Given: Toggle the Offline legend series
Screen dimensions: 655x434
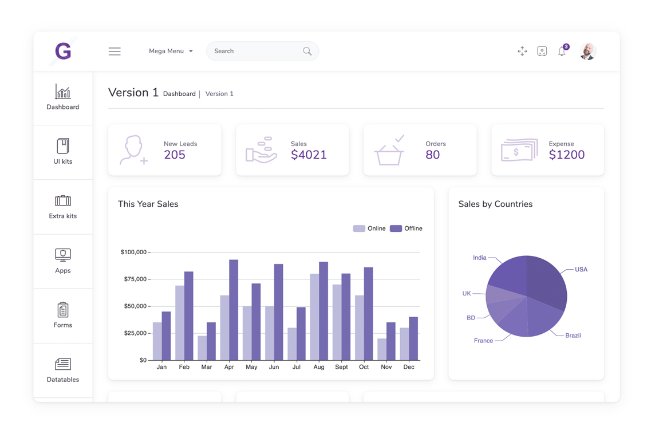Looking at the screenshot, I should (x=406, y=228).
